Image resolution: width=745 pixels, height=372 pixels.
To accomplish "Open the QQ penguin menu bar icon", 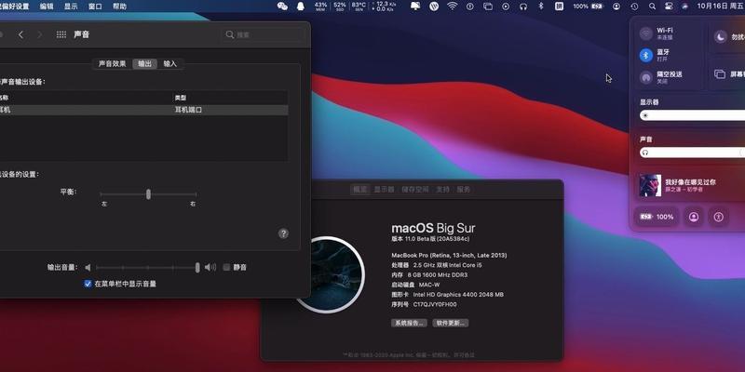I will 300,7.
